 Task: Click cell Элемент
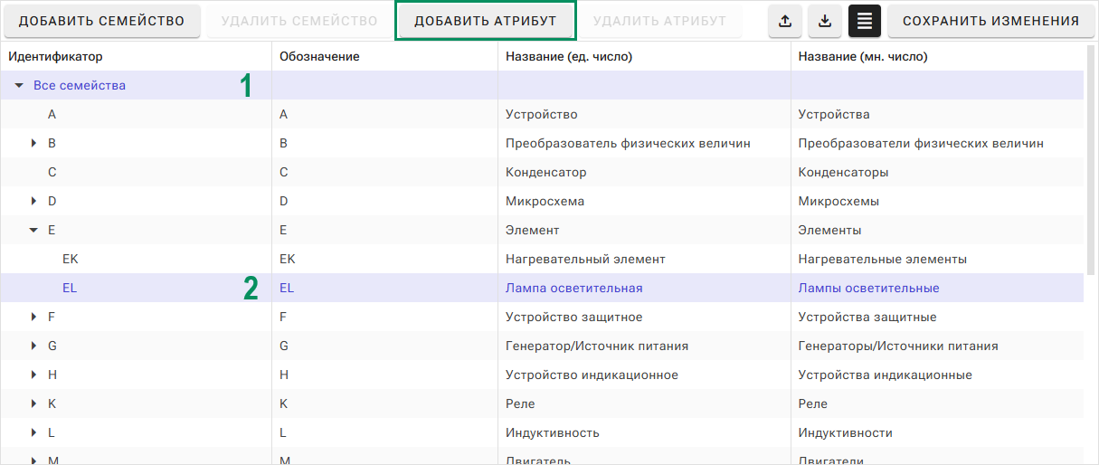[532, 230]
